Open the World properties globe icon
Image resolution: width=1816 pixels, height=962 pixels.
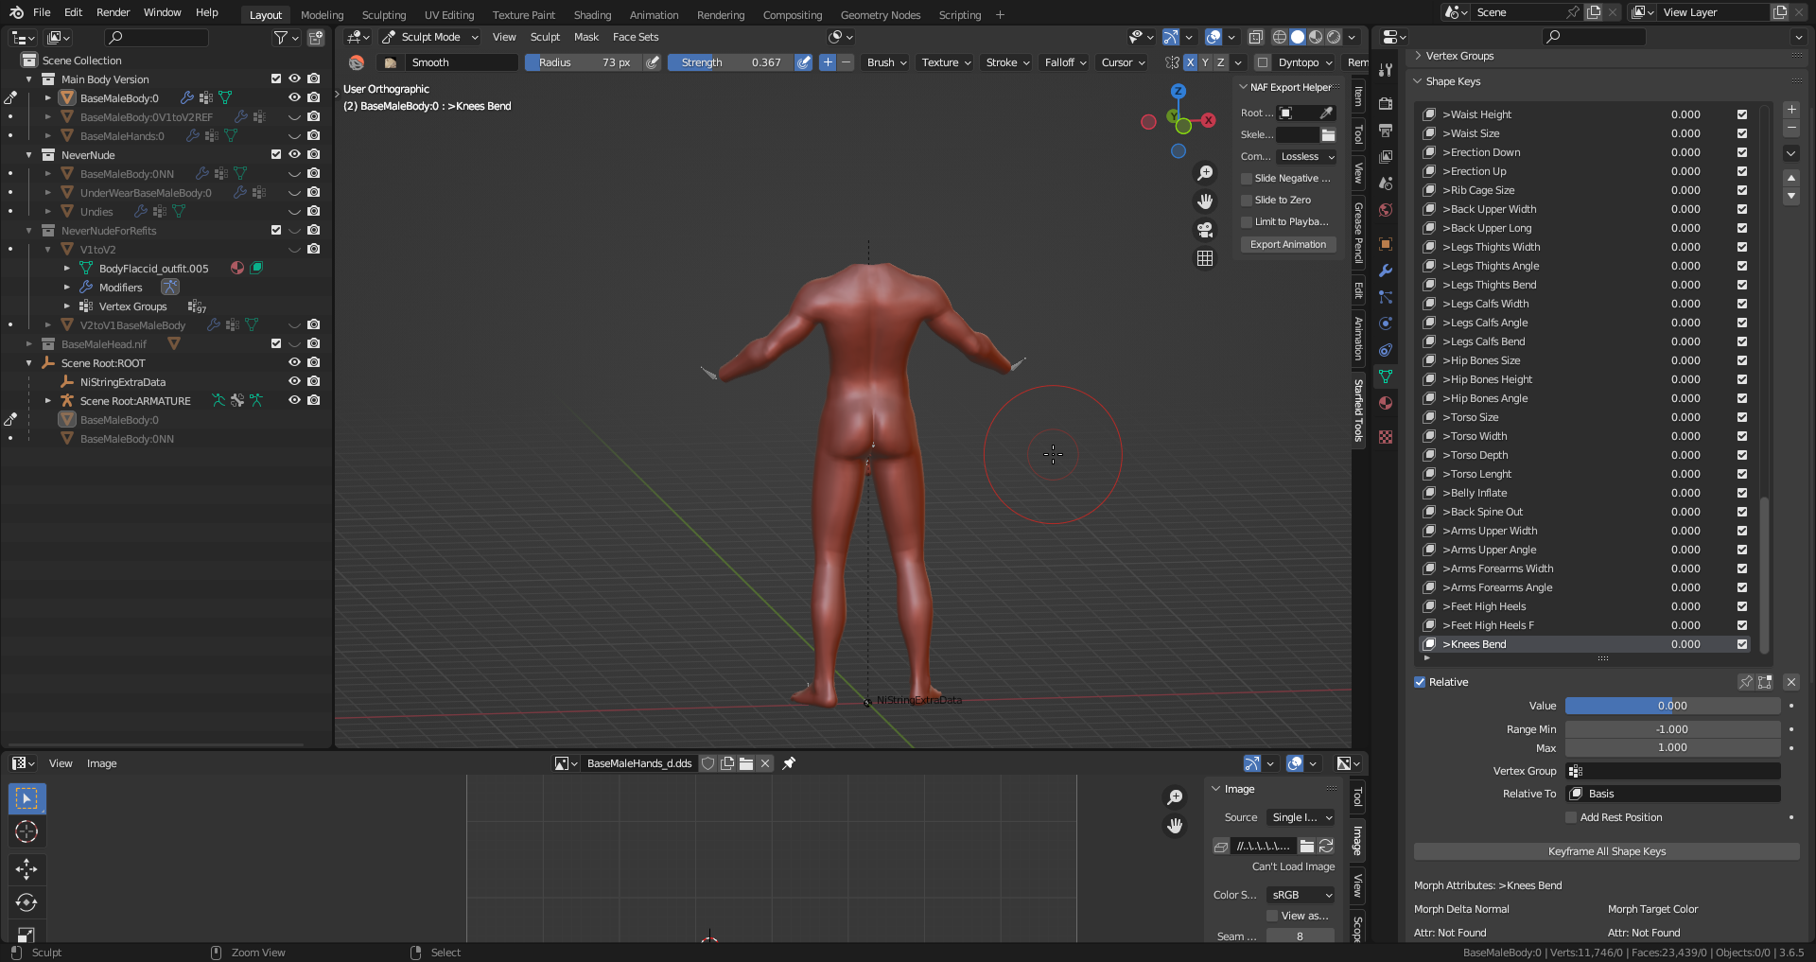point(1386,210)
